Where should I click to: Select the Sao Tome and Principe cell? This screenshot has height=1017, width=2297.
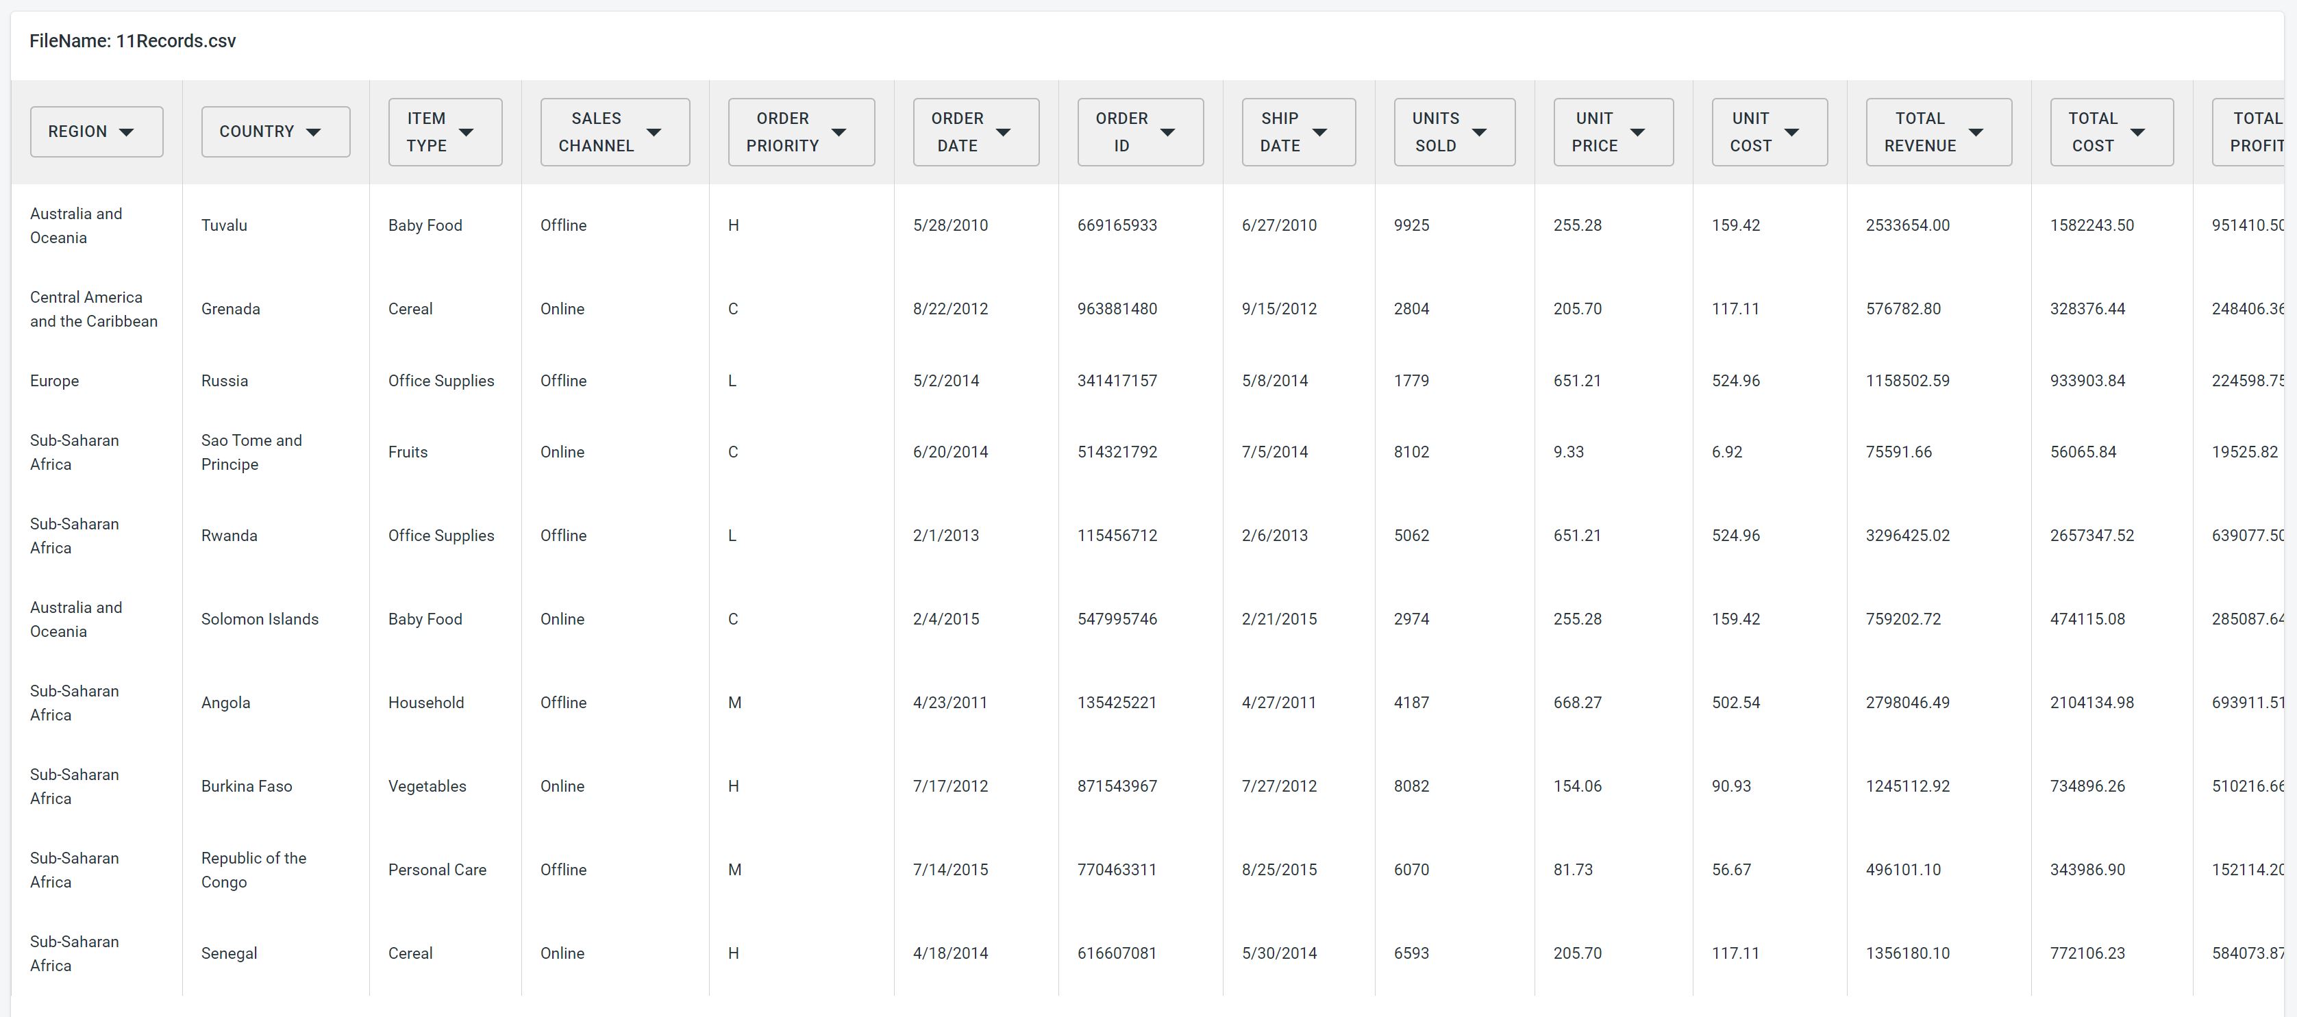point(251,452)
